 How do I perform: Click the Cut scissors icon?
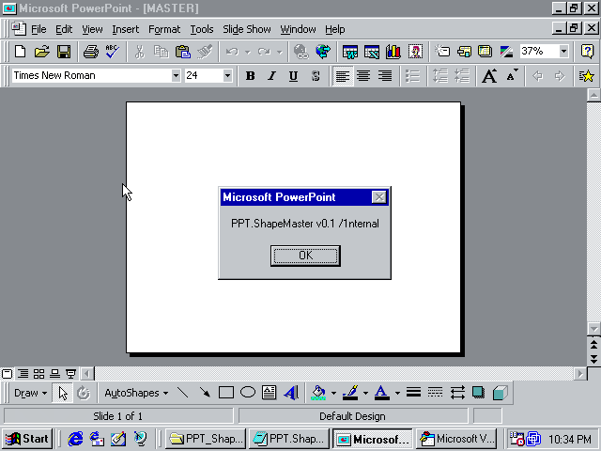click(x=140, y=52)
